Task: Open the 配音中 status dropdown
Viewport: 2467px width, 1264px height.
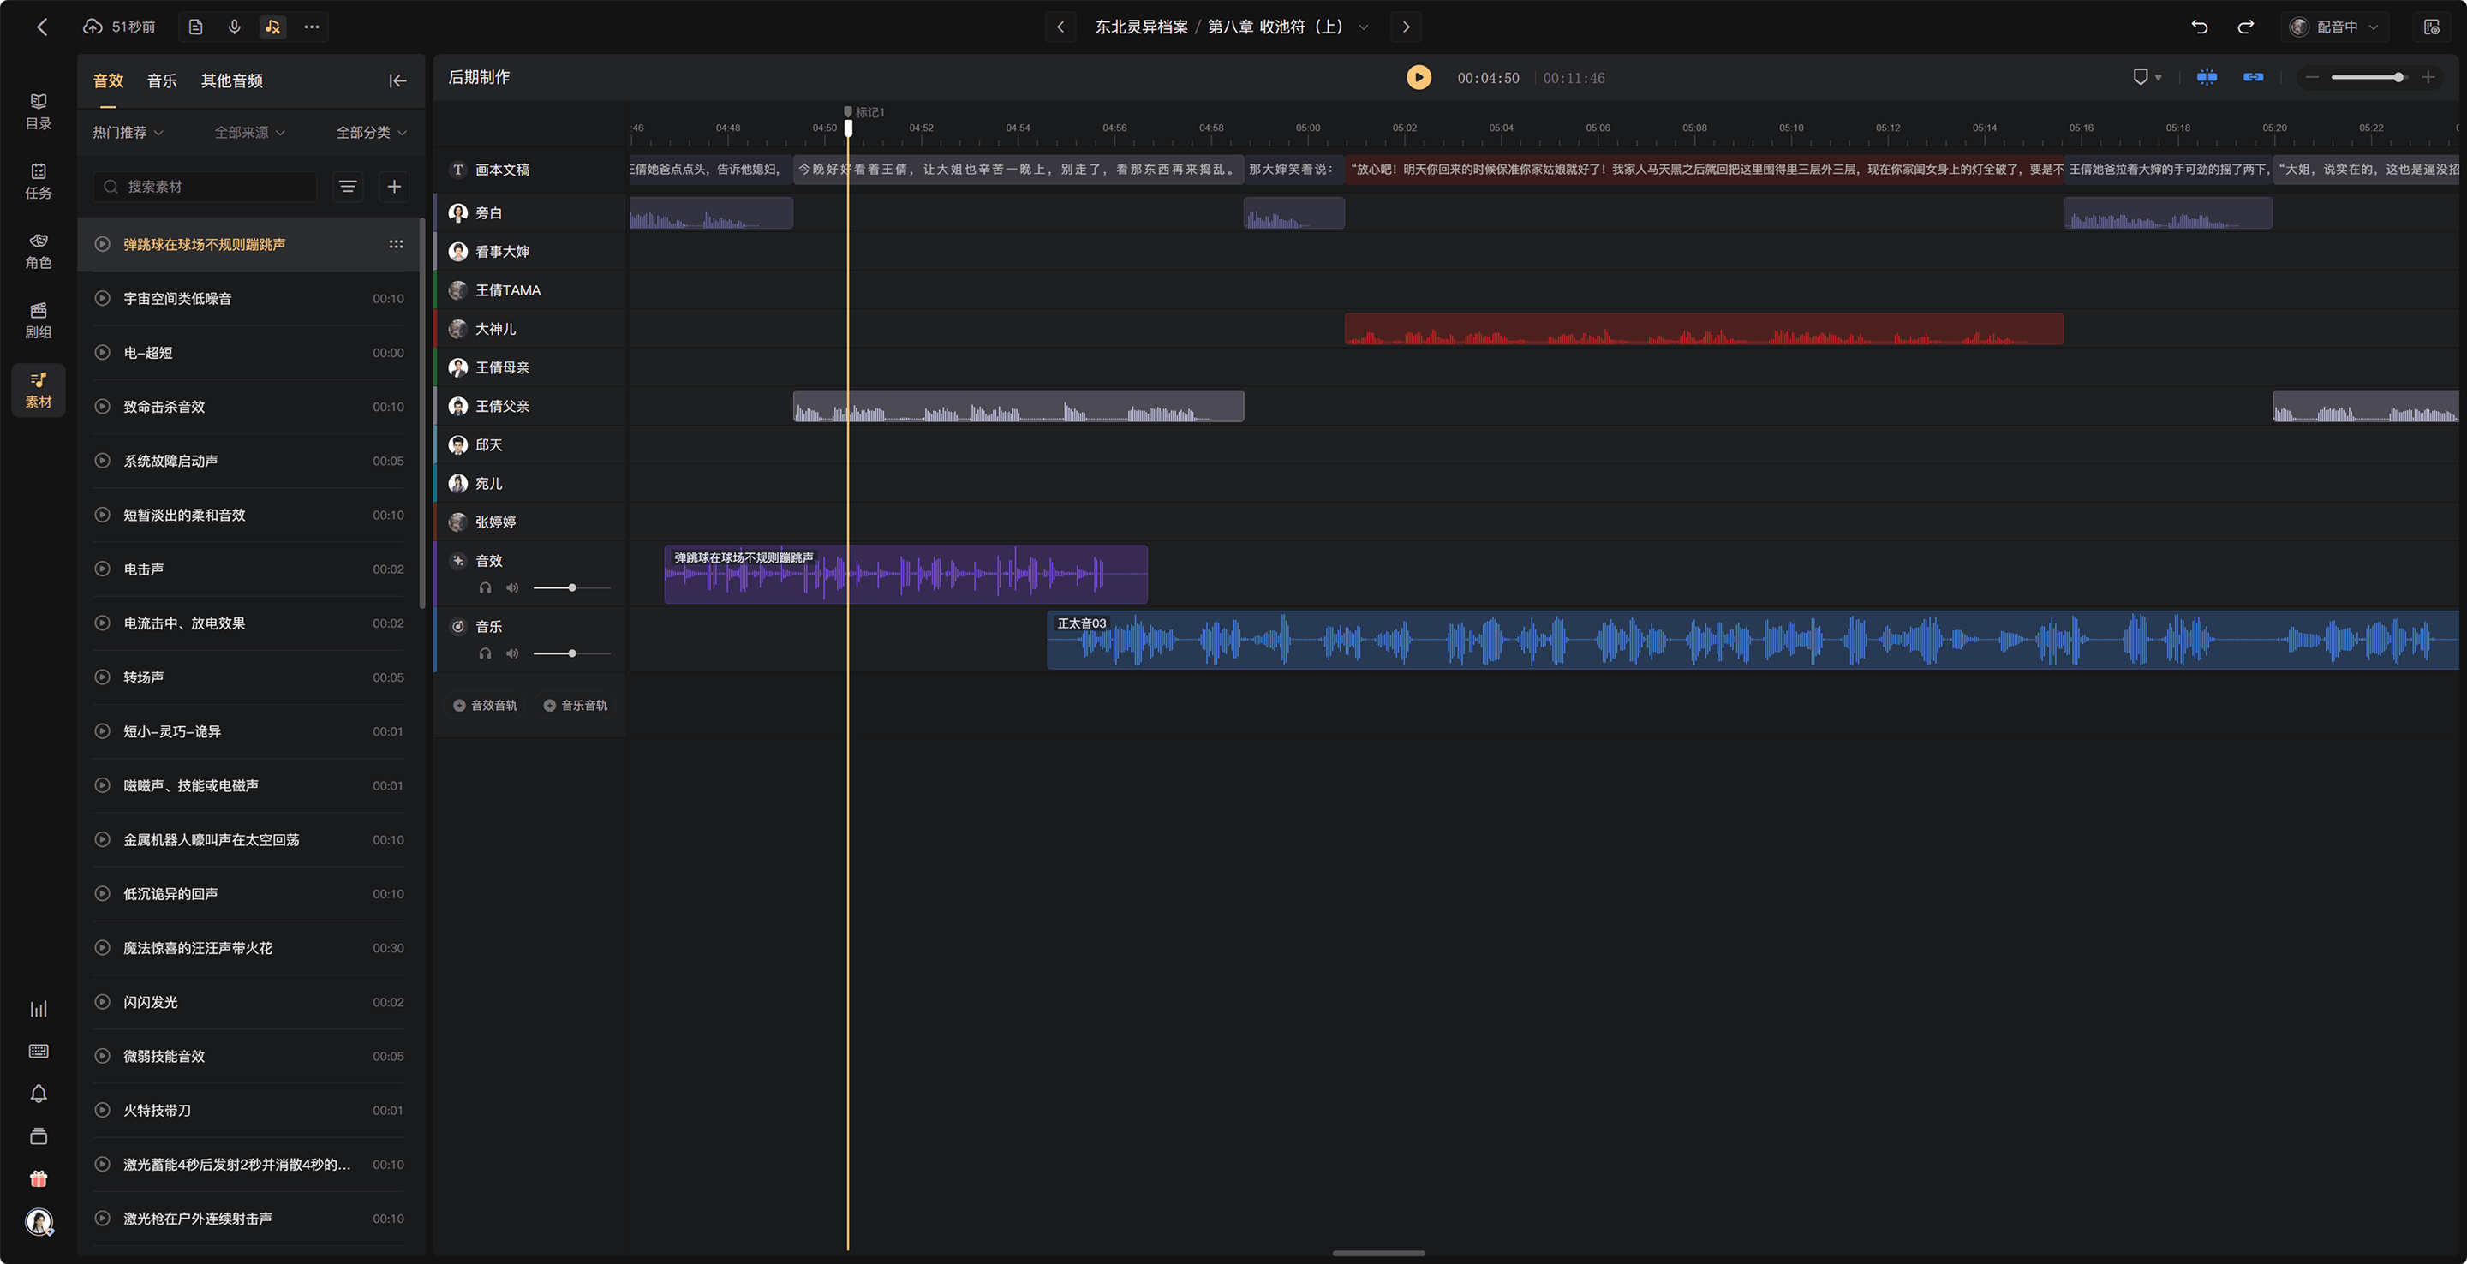Action: (x=2335, y=27)
